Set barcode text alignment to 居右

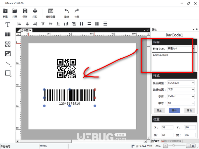click(189, 111)
